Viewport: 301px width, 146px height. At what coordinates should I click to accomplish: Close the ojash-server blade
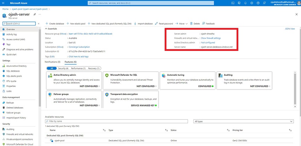(296, 14)
